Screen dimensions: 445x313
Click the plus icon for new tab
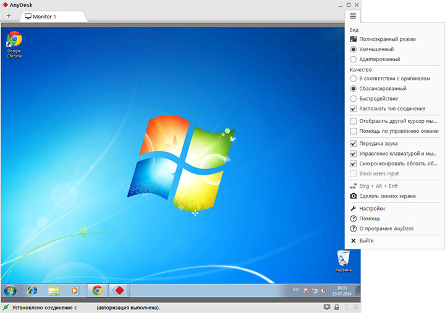[x=9, y=16]
